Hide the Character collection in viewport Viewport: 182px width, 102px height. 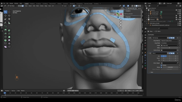[178, 20]
